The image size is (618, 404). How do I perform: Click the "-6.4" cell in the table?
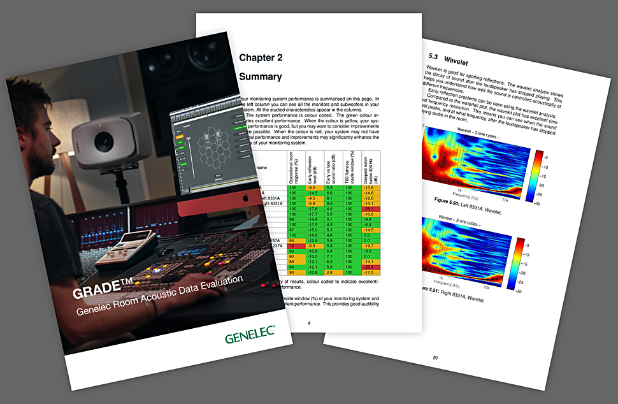tap(371, 225)
